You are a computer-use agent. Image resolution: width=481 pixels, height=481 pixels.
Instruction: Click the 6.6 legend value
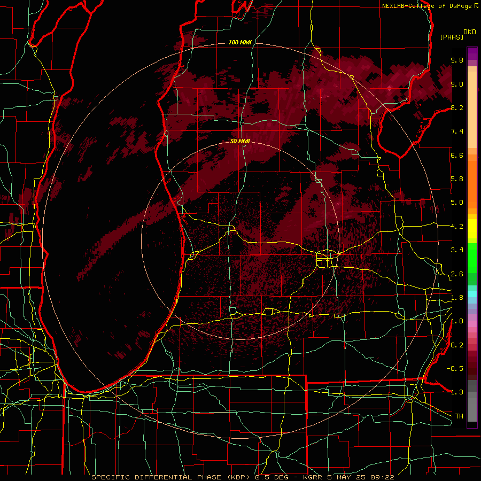pyautogui.click(x=457, y=155)
